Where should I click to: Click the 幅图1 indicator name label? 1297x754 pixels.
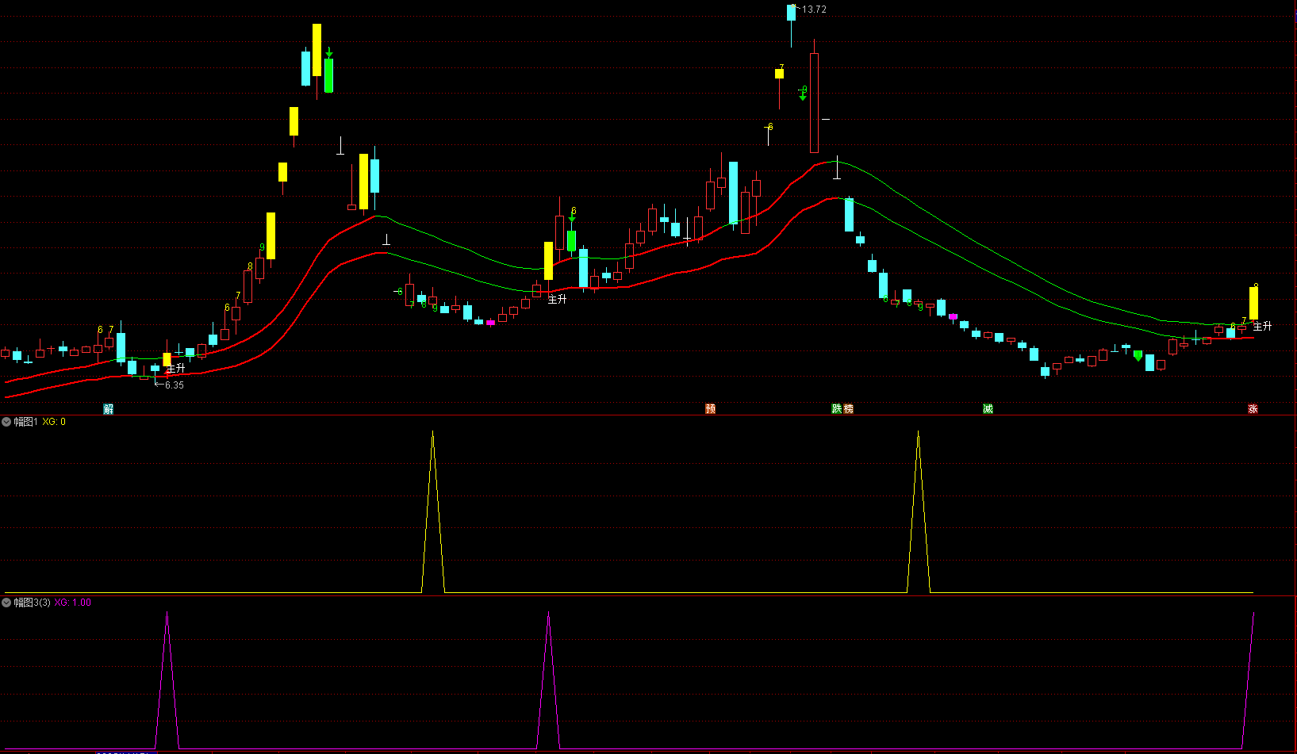(25, 422)
